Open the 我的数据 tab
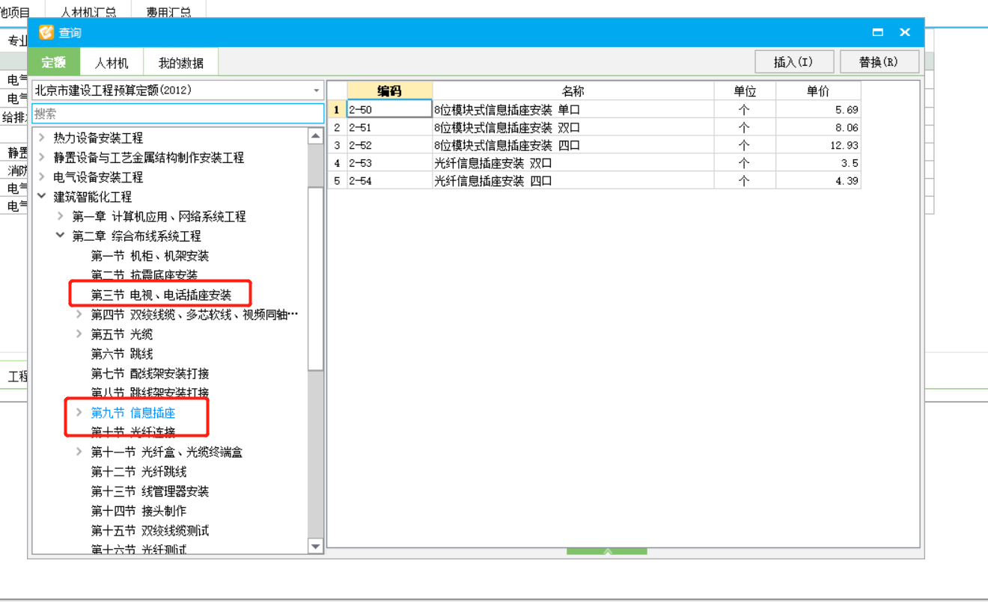The height and width of the screenshot is (602, 988). click(180, 63)
